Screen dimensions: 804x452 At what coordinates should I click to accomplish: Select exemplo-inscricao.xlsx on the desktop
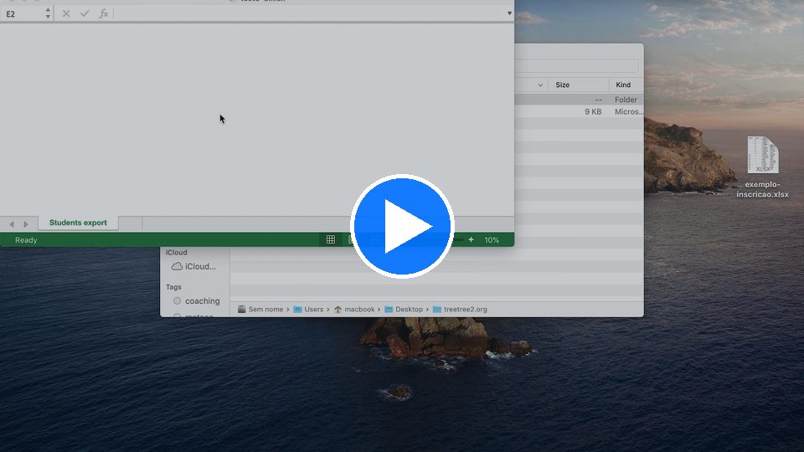(762, 167)
